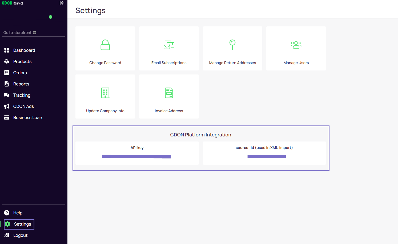Click the Logout running-man icon

pyautogui.click(x=7, y=235)
